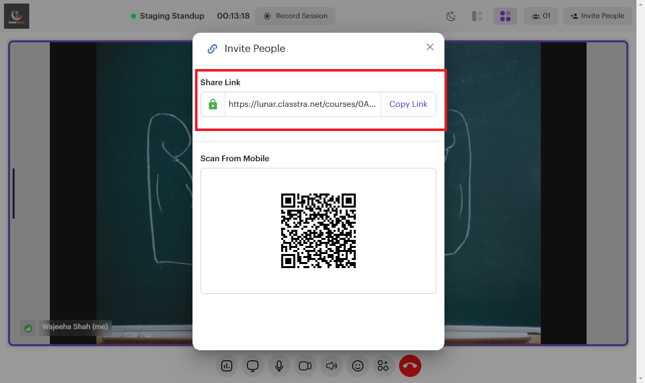Click the sidebar expand handle on left edge

[14, 194]
